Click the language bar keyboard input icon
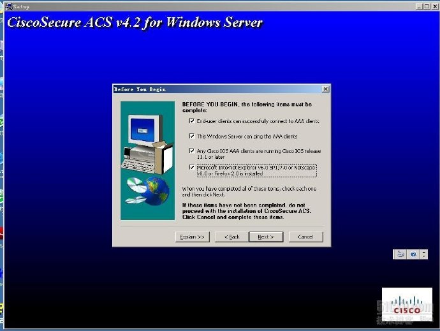 click(400, 254)
